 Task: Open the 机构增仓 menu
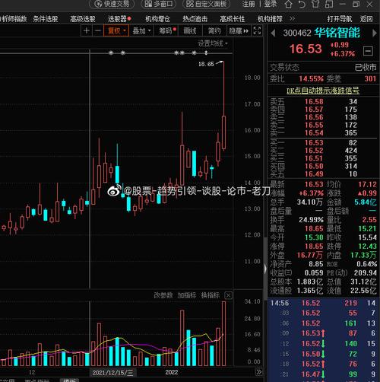coord(157,19)
